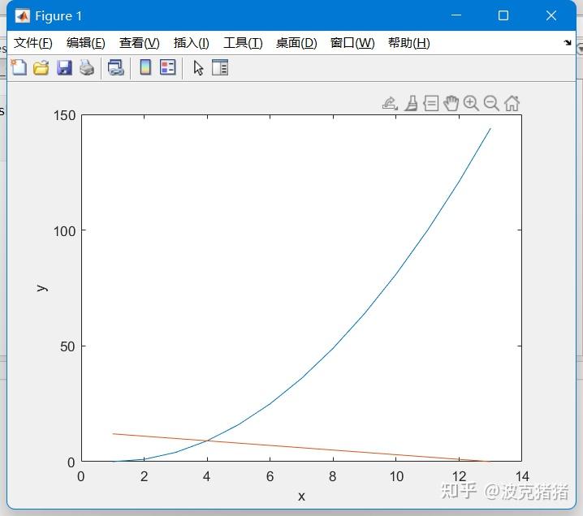The image size is (583, 516).
Task: Activate the brush data tool on axes toolbar
Action: tap(411, 103)
